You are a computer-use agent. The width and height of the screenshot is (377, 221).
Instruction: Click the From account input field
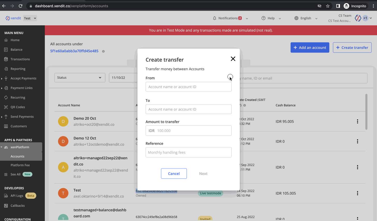(188, 87)
